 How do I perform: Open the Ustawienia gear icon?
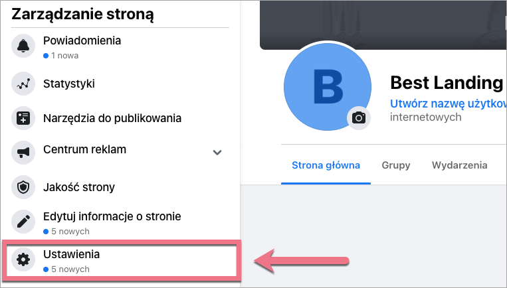click(x=23, y=260)
